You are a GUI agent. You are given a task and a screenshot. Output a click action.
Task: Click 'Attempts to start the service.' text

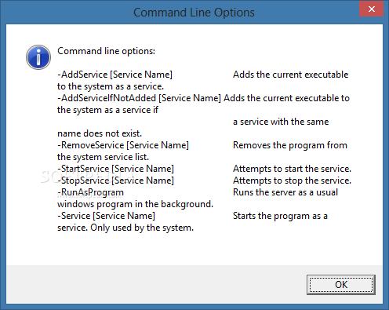292,169
